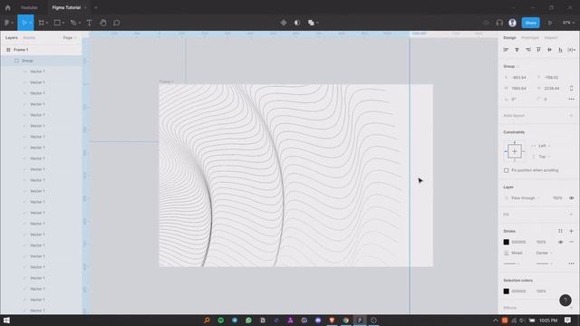Screen dimensions: 580x326
Task: Click the Use as mask icon
Action: tap(297, 23)
